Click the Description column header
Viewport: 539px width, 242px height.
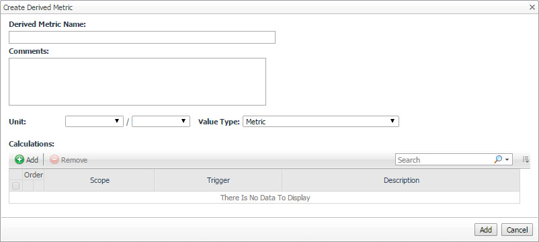401,180
